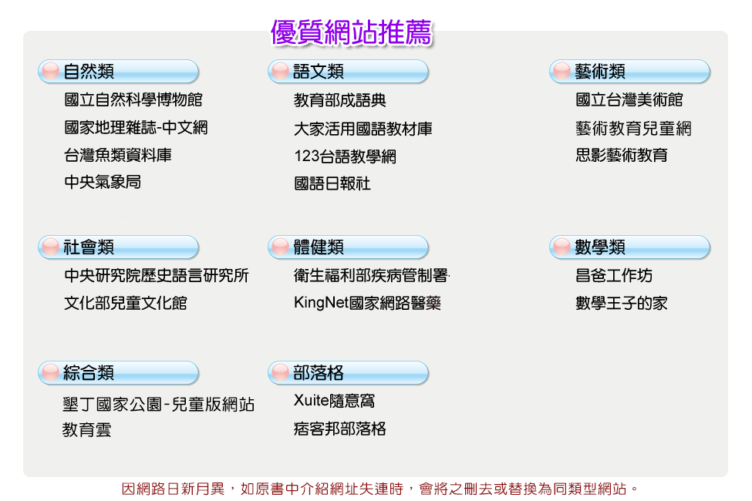Click the pink orb beside 社會類
The width and height of the screenshot is (752, 501).
point(50,247)
